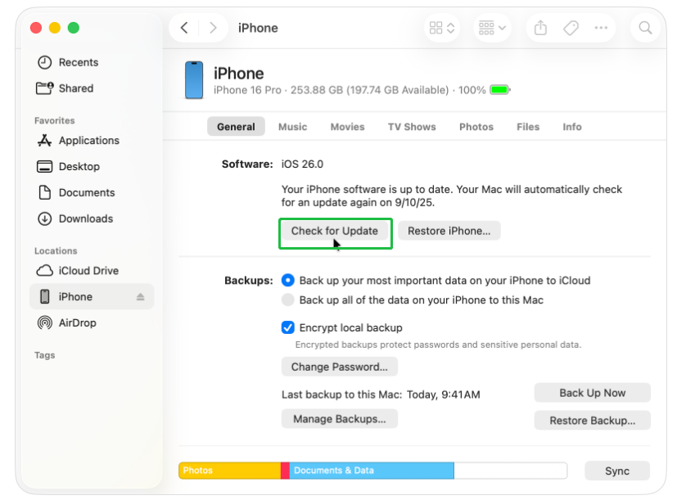The width and height of the screenshot is (686, 500).
Task: Select back up to this Mac radio
Action: point(288,300)
